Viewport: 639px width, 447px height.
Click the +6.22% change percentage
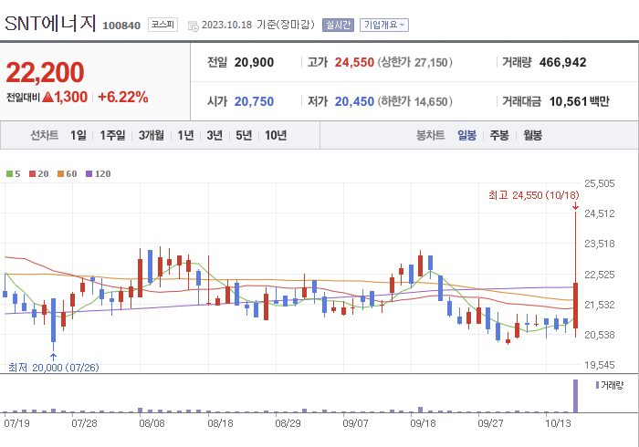click(x=123, y=97)
